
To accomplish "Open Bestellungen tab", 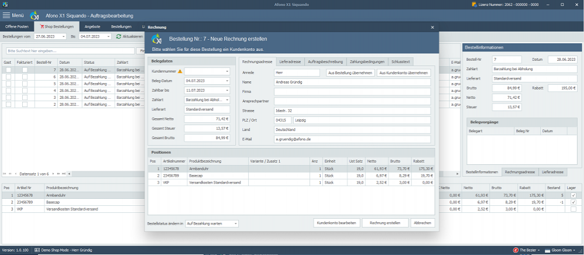I will (121, 27).
